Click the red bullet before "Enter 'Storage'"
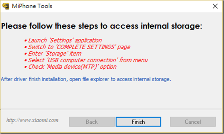 (26, 54)
